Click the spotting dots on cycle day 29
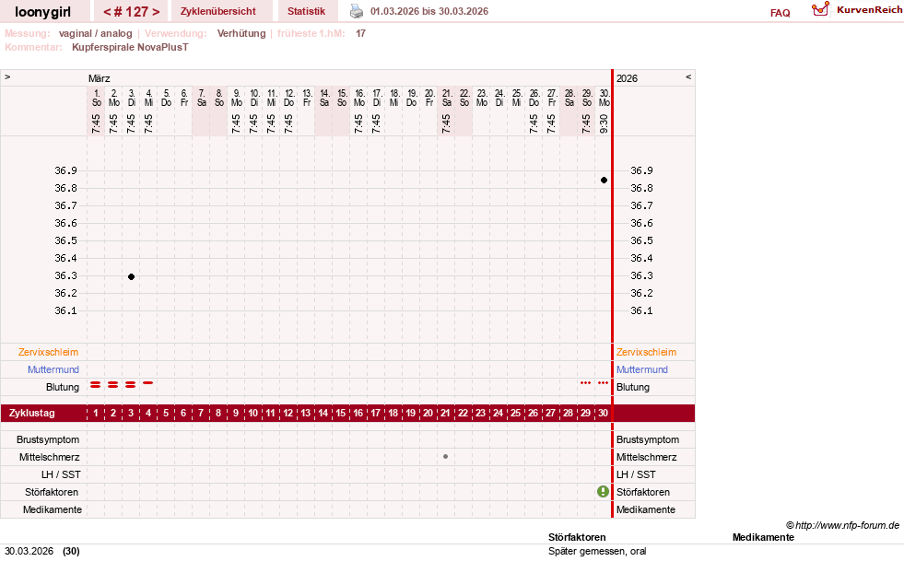Image resolution: width=904 pixels, height=573 pixels. [586, 383]
